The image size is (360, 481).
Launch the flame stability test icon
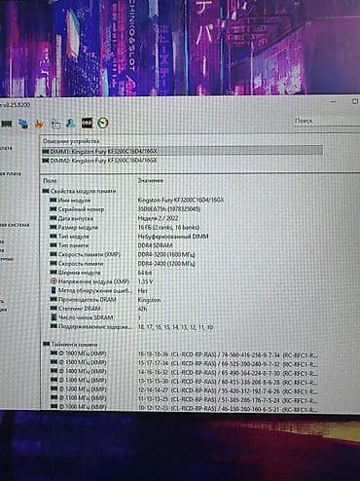(39, 124)
